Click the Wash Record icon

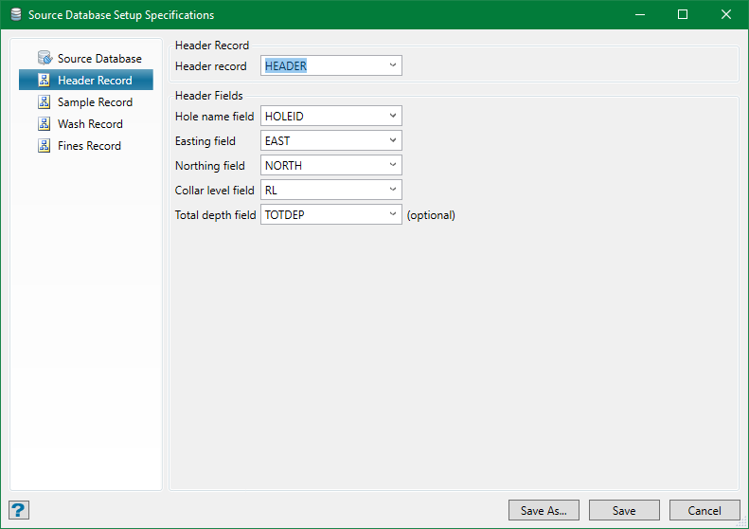[x=45, y=124]
